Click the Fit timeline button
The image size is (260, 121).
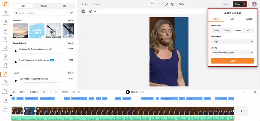click(x=255, y=92)
